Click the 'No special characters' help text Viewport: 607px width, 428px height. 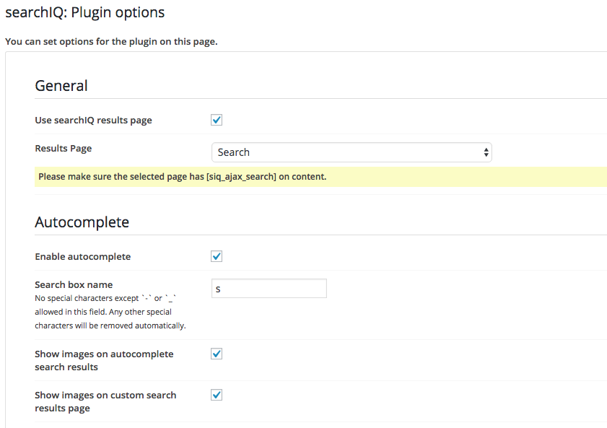tap(110, 312)
